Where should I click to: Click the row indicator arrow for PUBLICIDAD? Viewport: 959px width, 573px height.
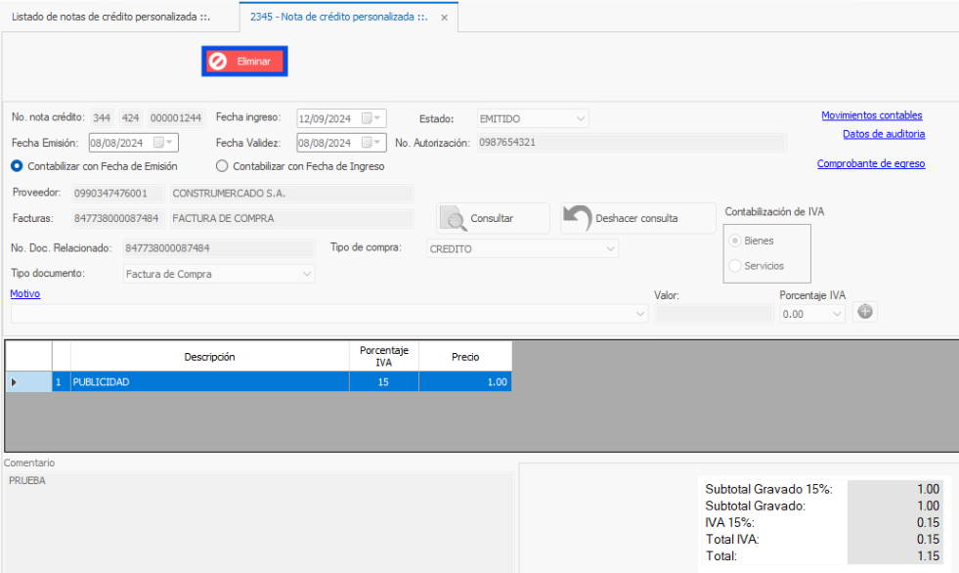[14, 382]
